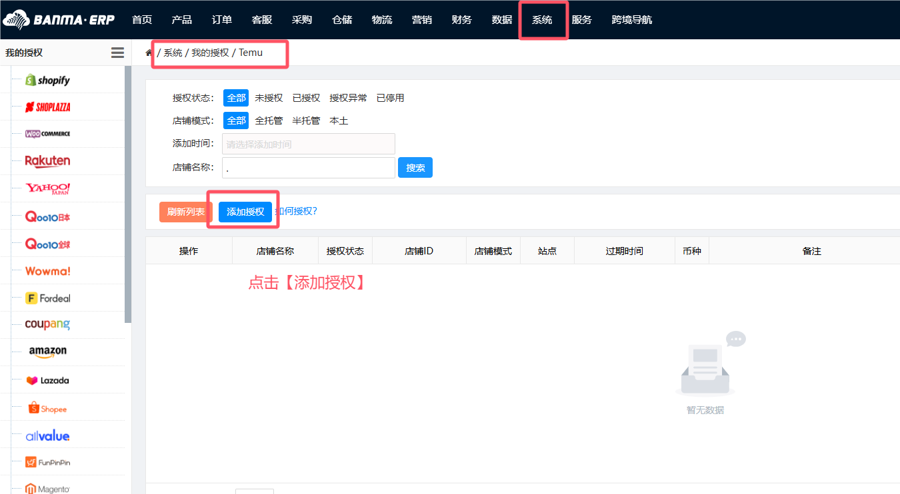Screen dimensions: 900x494
Task: Open the 如何授权? help link
Action: (x=297, y=211)
